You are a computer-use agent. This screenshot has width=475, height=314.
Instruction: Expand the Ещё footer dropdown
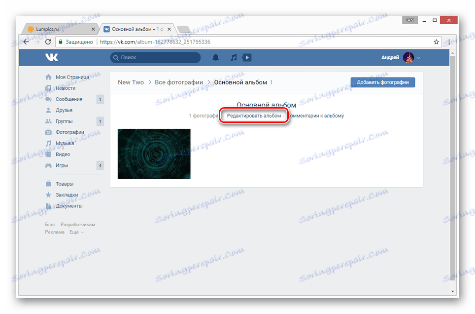click(x=77, y=232)
